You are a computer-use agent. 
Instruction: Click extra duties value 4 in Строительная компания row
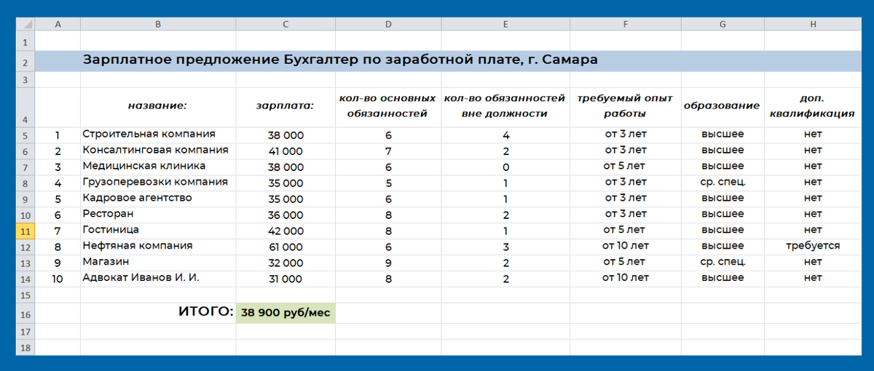505,135
